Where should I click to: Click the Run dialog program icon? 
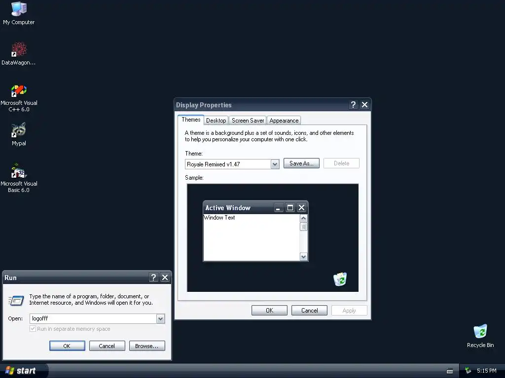16,301
